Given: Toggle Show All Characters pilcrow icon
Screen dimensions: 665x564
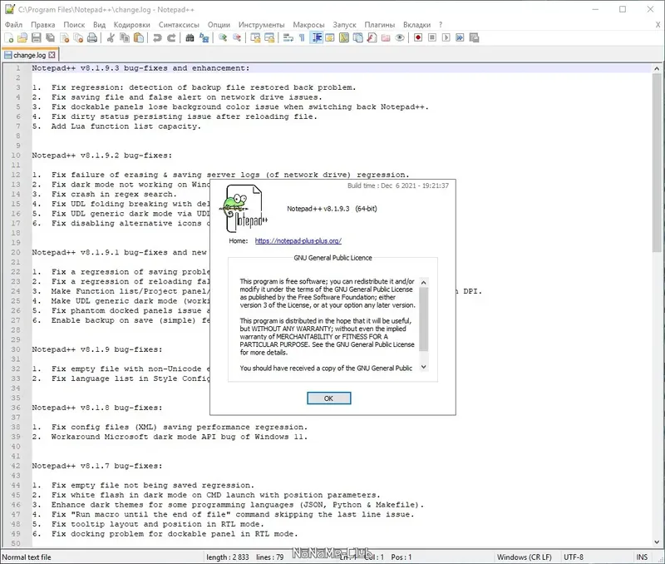Looking at the screenshot, I should coord(302,38).
